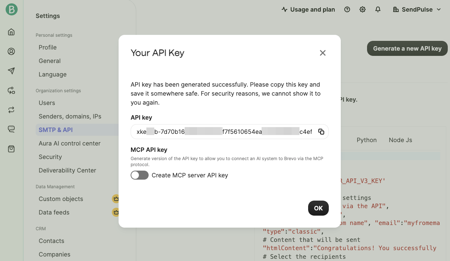The width and height of the screenshot is (450, 261).
Task: Open the Campaigns paper plane icon
Action: tap(11, 71)
